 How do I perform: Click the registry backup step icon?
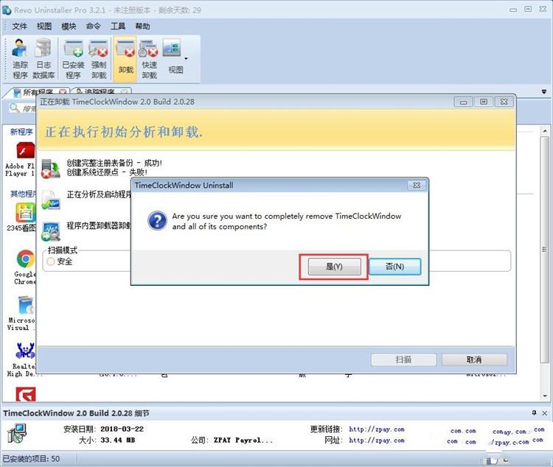pyautogui.click(x=51, y=168)
